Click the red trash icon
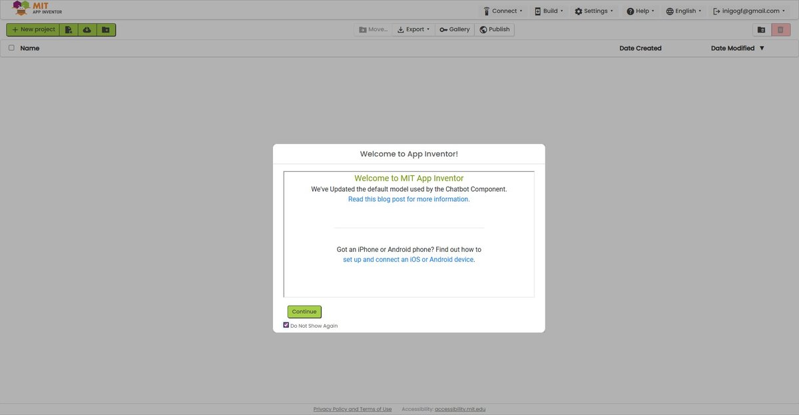The width and height of the screenshot is (799, 415). point(781,30)
